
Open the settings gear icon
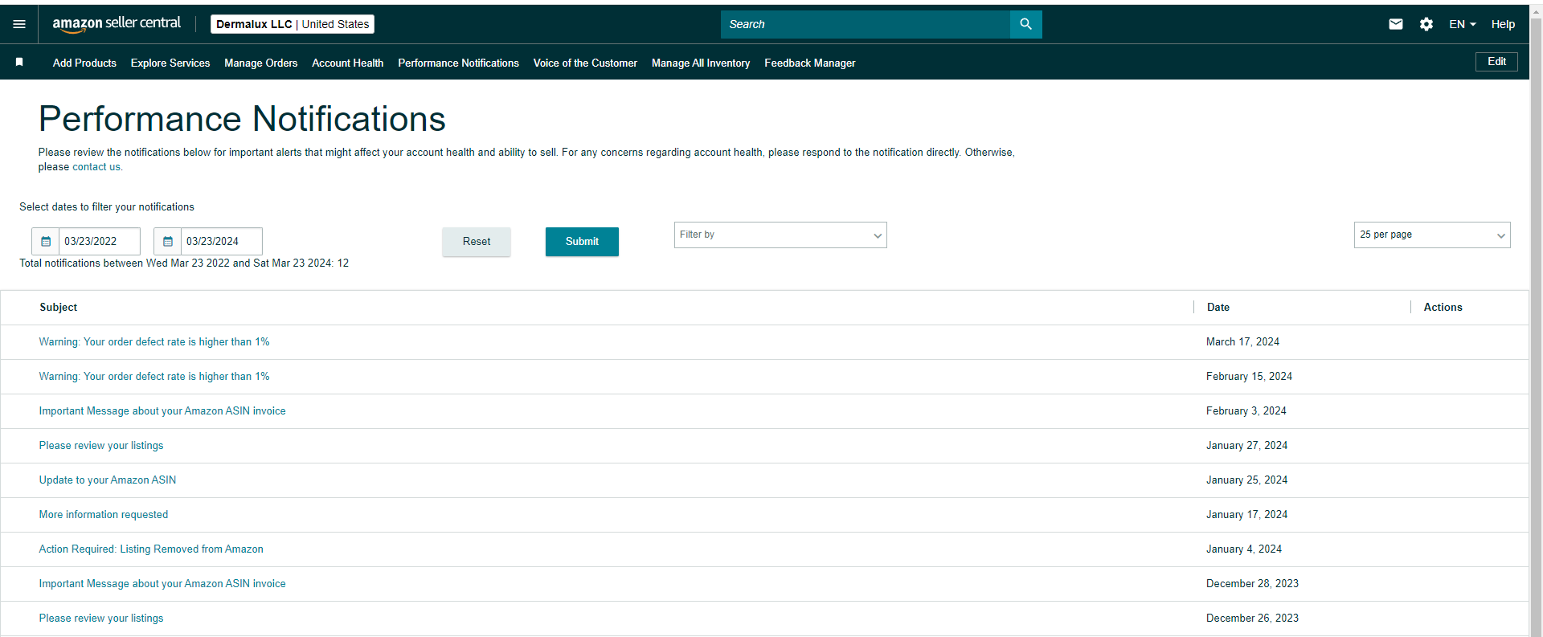click(1426, 24)
